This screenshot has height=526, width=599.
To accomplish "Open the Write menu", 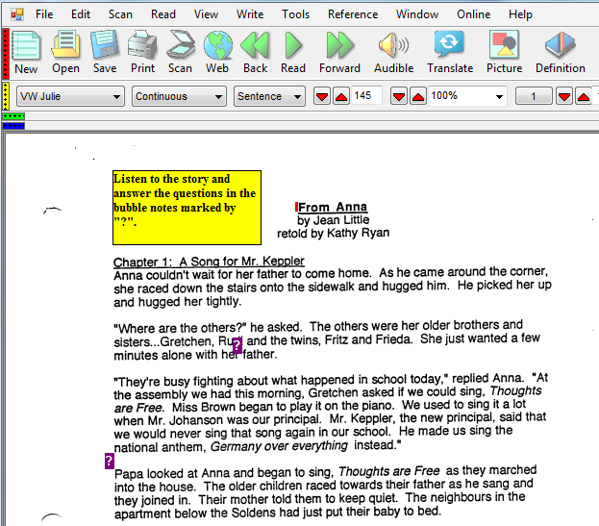I will click(250, 14).
